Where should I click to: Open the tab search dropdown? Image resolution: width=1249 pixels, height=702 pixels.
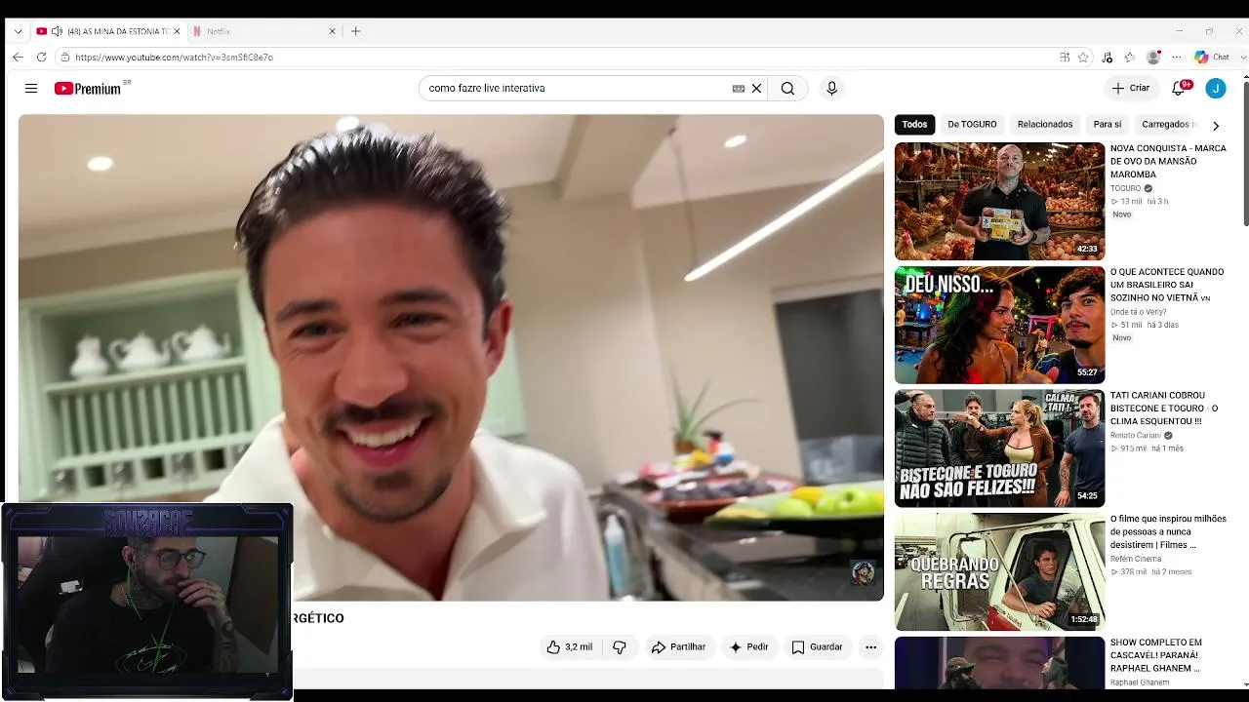[18, 31]
